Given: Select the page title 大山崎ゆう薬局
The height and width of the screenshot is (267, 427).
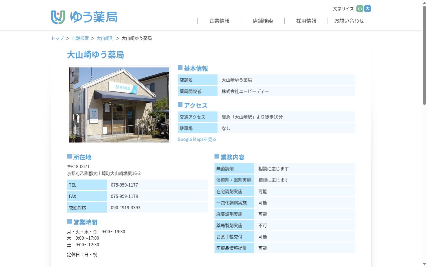Looking at the screenshot, I should 95,55.
